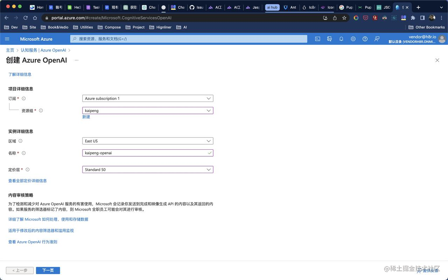
Task: Open the Azure portal hamburger menu
Action: click(7, 39)
